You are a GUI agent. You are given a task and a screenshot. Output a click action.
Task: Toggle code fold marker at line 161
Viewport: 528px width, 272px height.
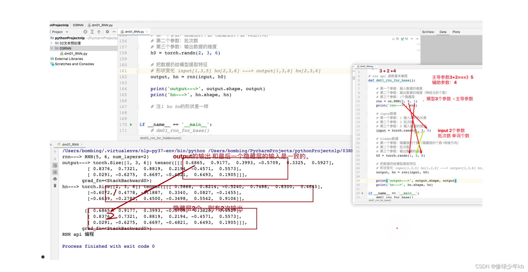tap(138, 71)
